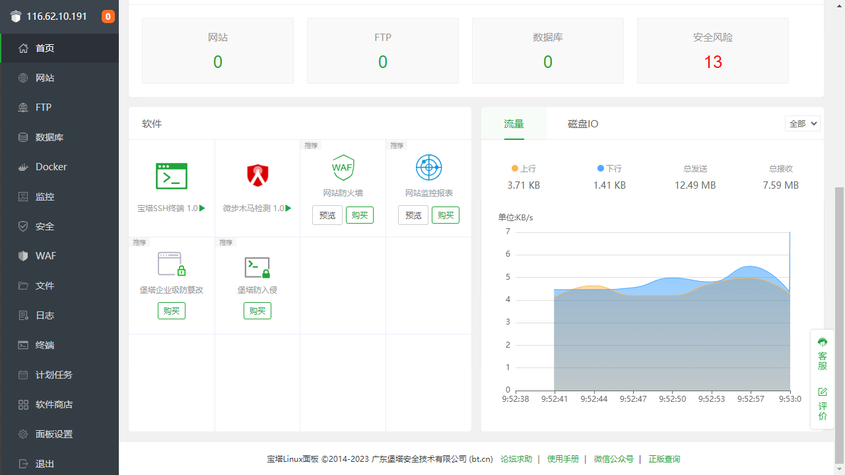Click the panel logo beside the IP address
The height and width of the screenshot is (475, 845).
click(x=16, y=16)
